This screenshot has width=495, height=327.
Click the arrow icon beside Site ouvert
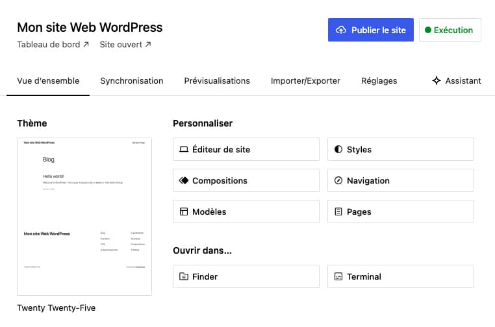(148, 45)
